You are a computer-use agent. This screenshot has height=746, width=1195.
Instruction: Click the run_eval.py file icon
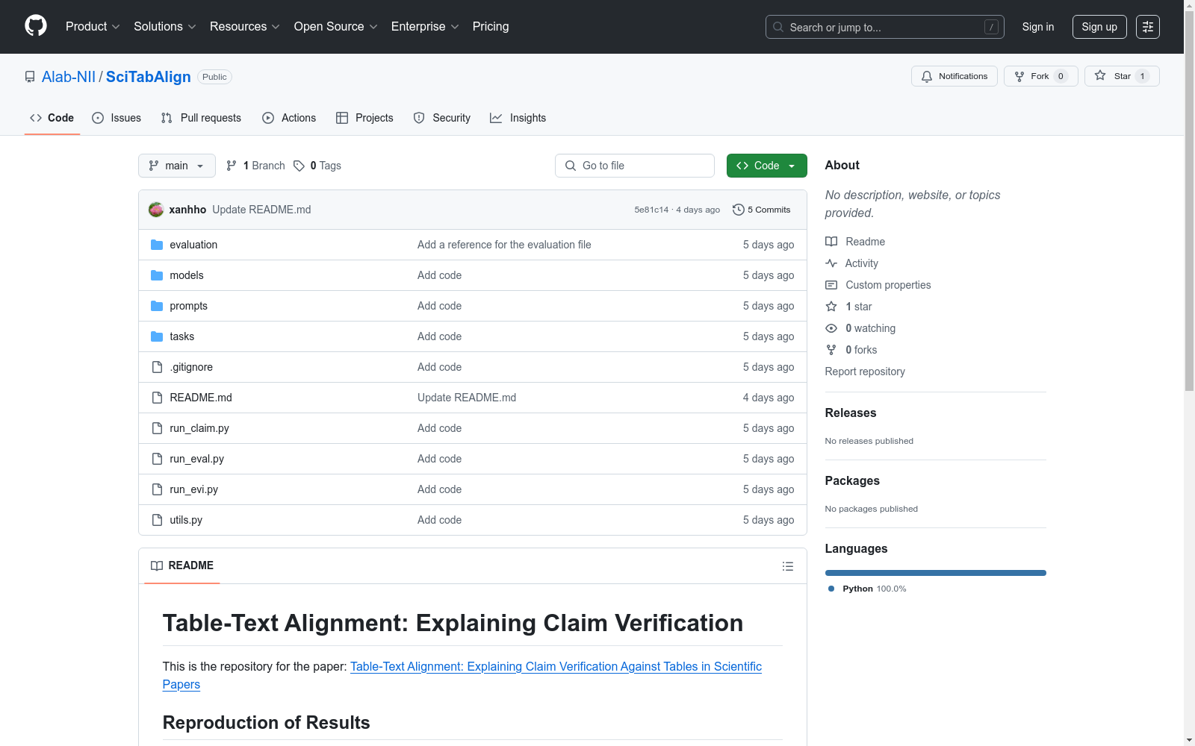point(157,459)
